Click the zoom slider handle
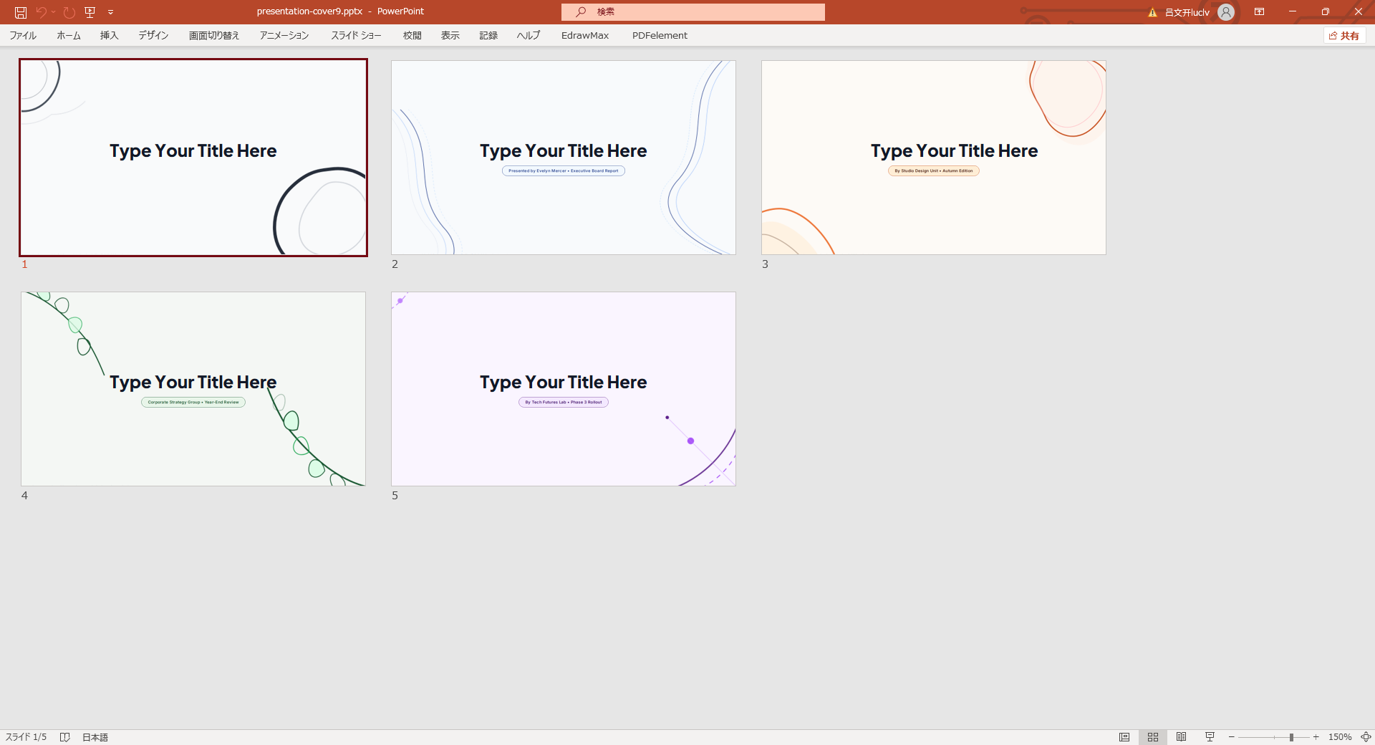 (1291, 737)
